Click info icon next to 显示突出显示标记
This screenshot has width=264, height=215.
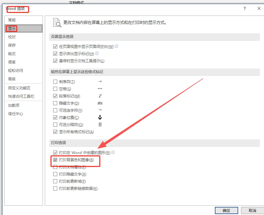pos(97,54)
